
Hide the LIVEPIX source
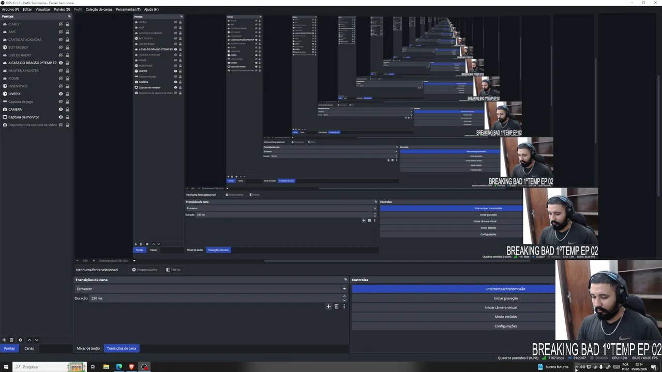61,94
